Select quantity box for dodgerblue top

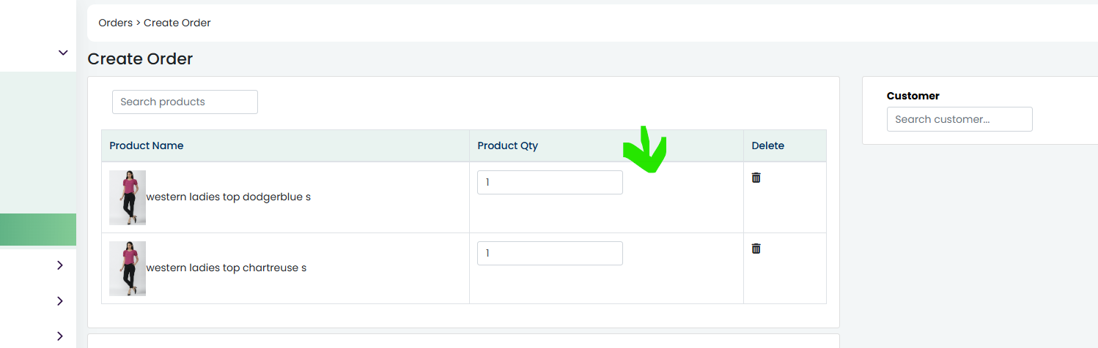(550, 182)
